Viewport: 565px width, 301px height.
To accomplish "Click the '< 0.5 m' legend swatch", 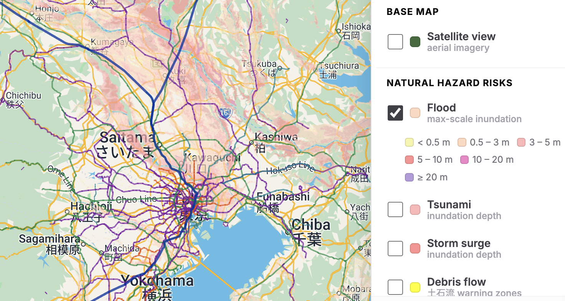I will pyautogui.click(x=409, y=142).
